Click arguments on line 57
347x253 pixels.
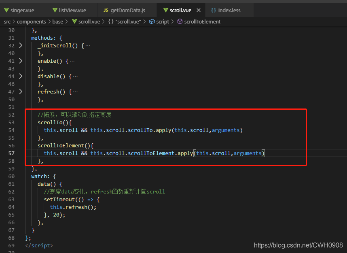click(x=248, y=153)
